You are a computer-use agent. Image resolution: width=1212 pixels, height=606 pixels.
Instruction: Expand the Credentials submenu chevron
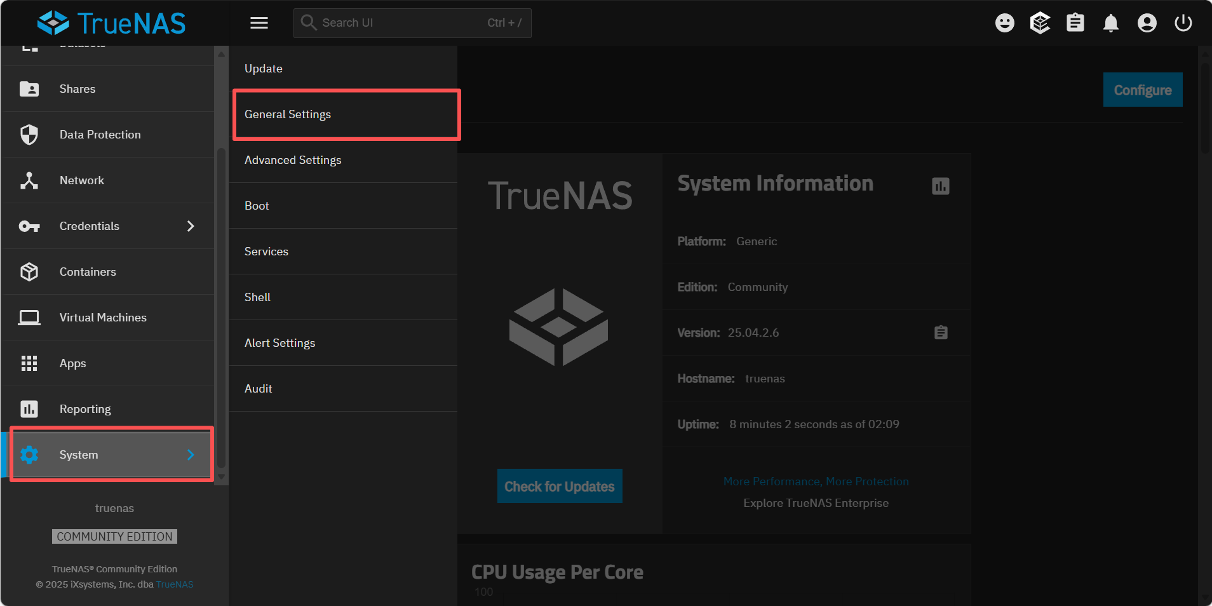pyautogui.click(x=191, y=226)
